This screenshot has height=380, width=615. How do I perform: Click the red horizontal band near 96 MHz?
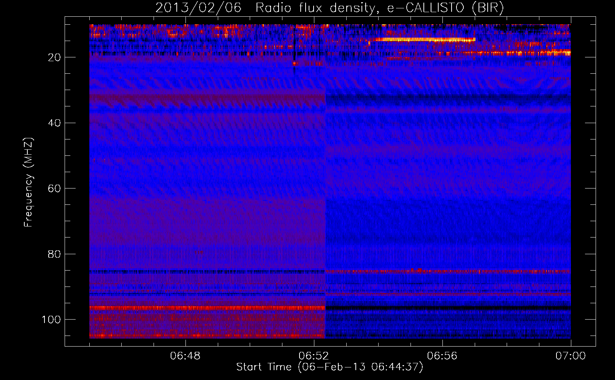[207, 308]
